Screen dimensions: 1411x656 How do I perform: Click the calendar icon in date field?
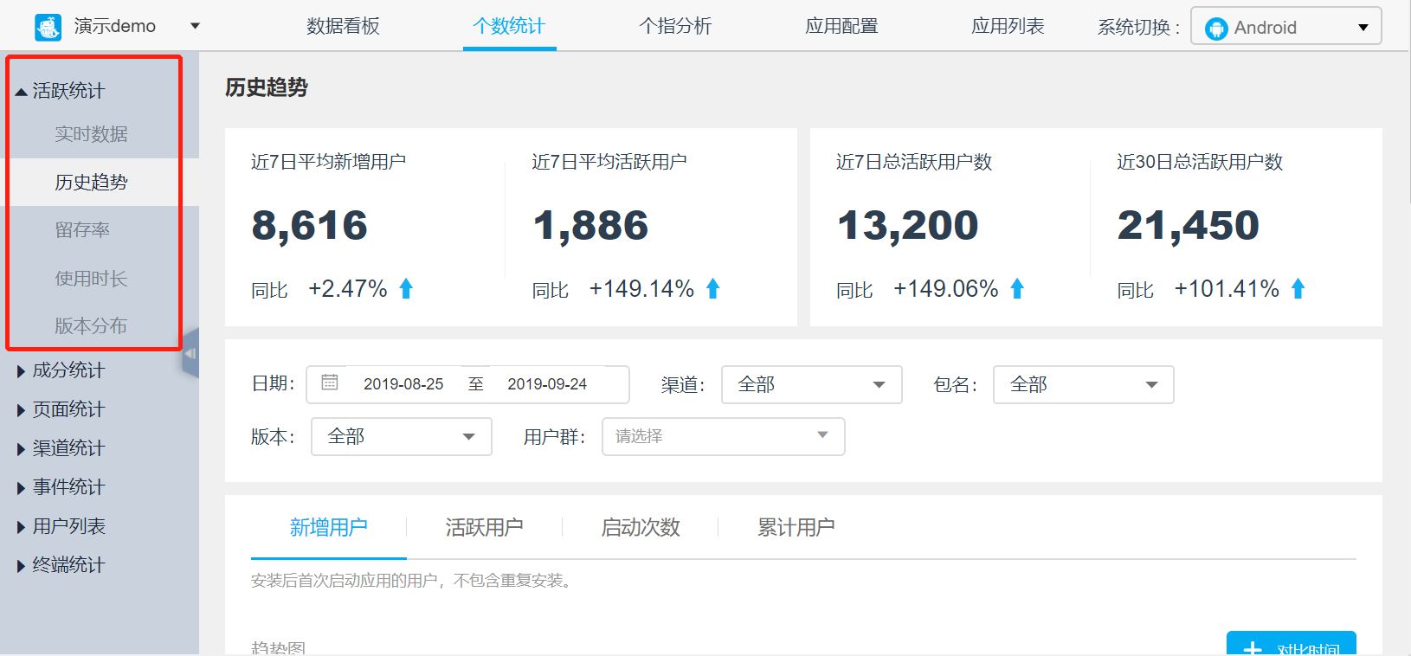coord(330,383)
